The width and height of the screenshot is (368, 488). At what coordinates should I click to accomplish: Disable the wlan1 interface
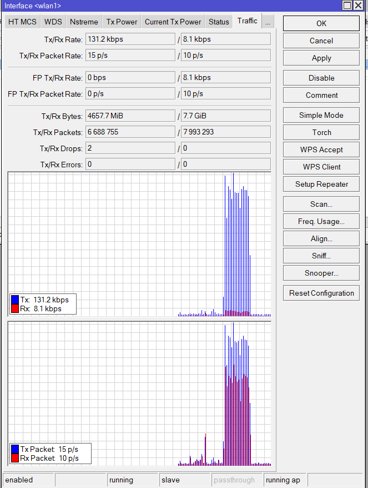[321, 78]
